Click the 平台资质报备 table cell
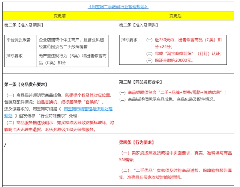This screenshot has width=240, height=187. click(x=21, y=43)
